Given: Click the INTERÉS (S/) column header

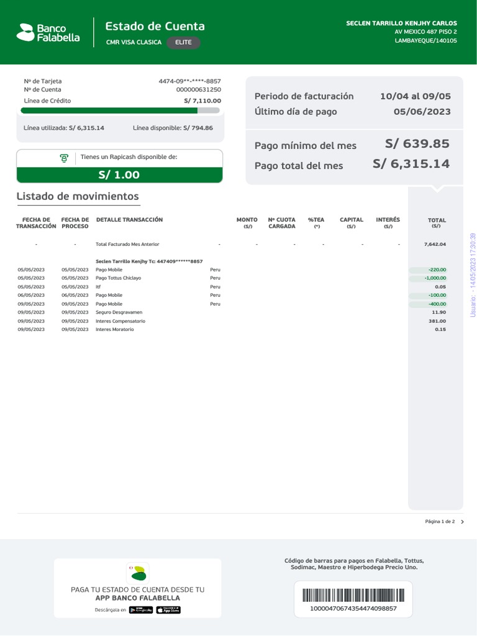Looking at the screenshot, I should (x=388, y=223).
